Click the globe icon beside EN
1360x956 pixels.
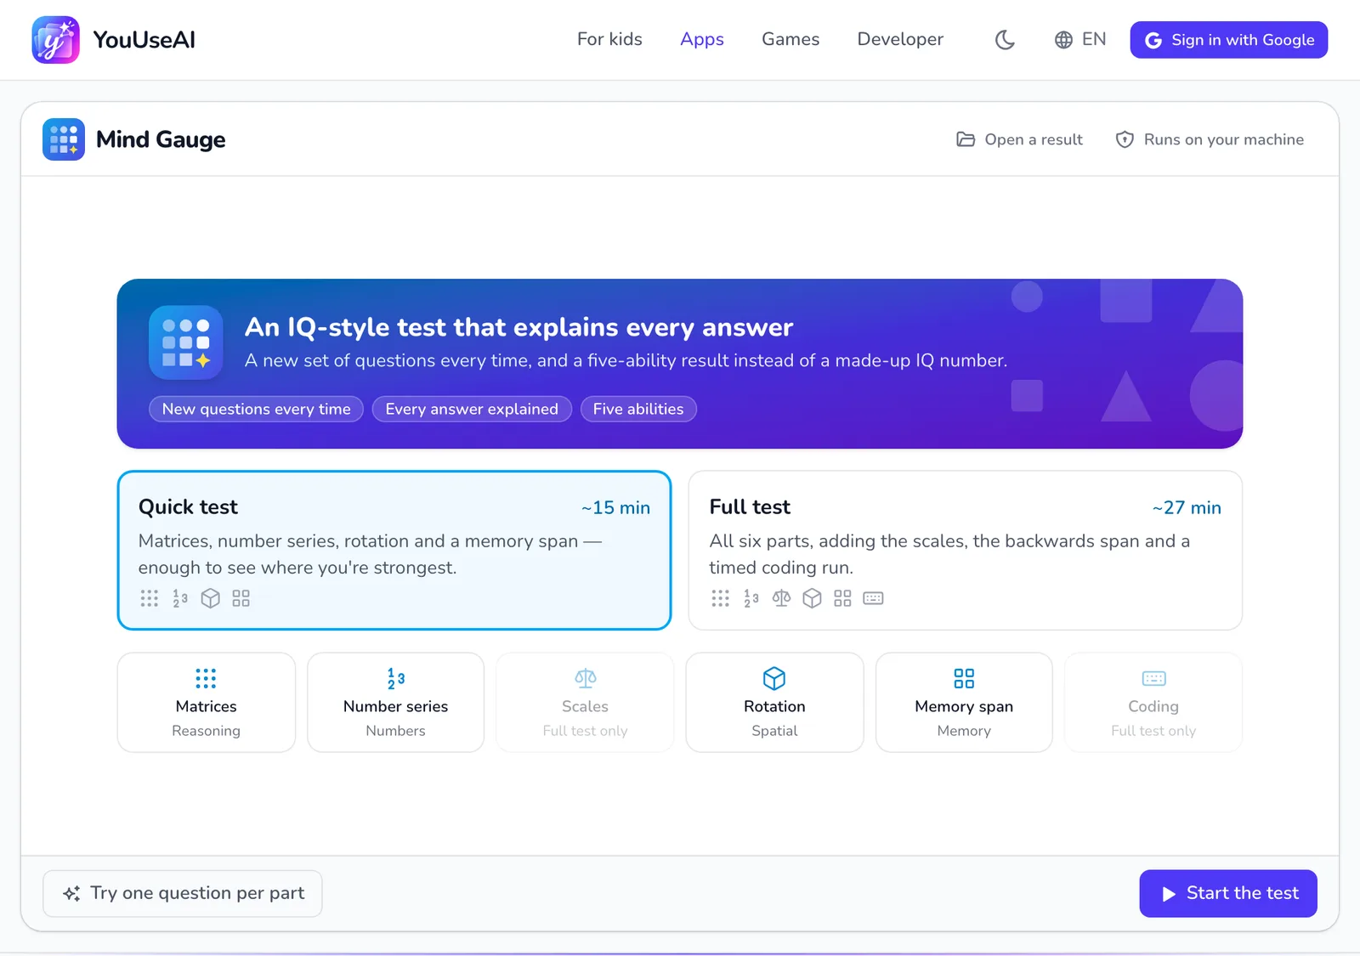1063,40
